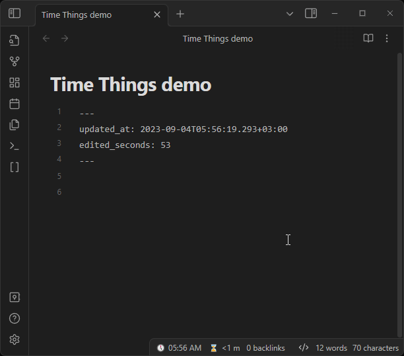Open today's daily note calendar icon

point(15,104)
